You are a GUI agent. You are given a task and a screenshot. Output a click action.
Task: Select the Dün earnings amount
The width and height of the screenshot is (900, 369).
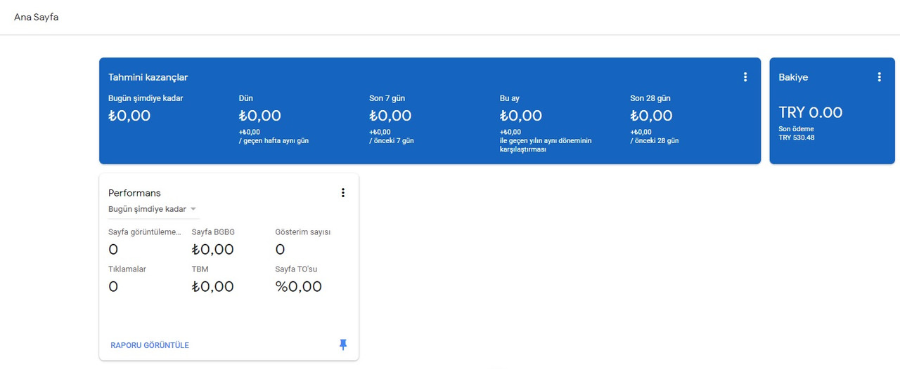(259, 116)
